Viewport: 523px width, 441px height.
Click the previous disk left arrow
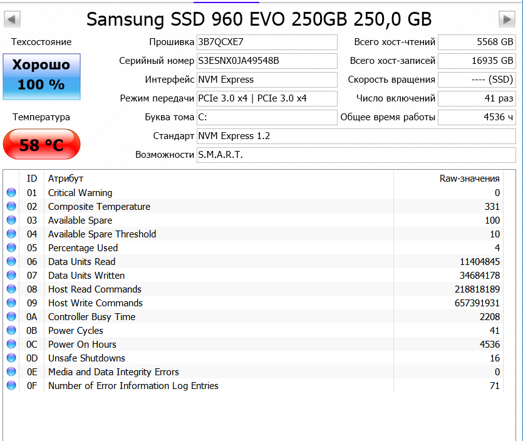(12, 19)
